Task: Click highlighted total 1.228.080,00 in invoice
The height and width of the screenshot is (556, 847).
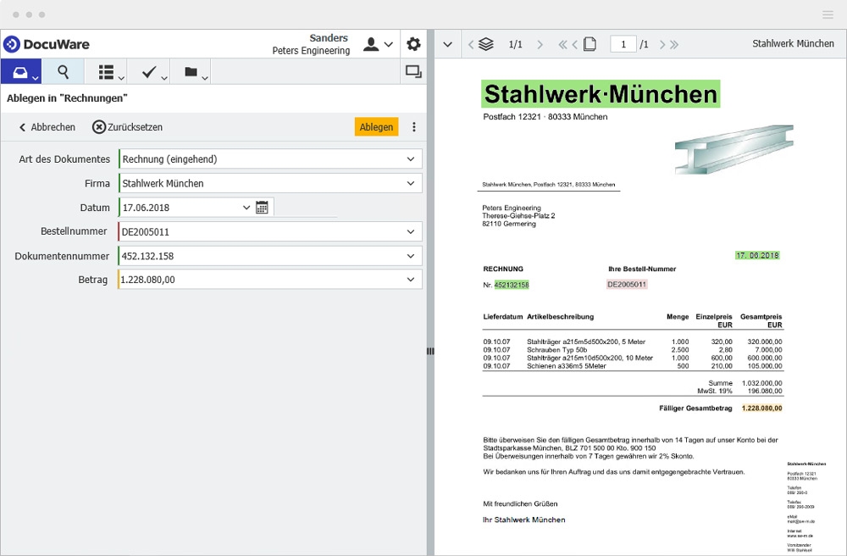Action: point(761,408)
